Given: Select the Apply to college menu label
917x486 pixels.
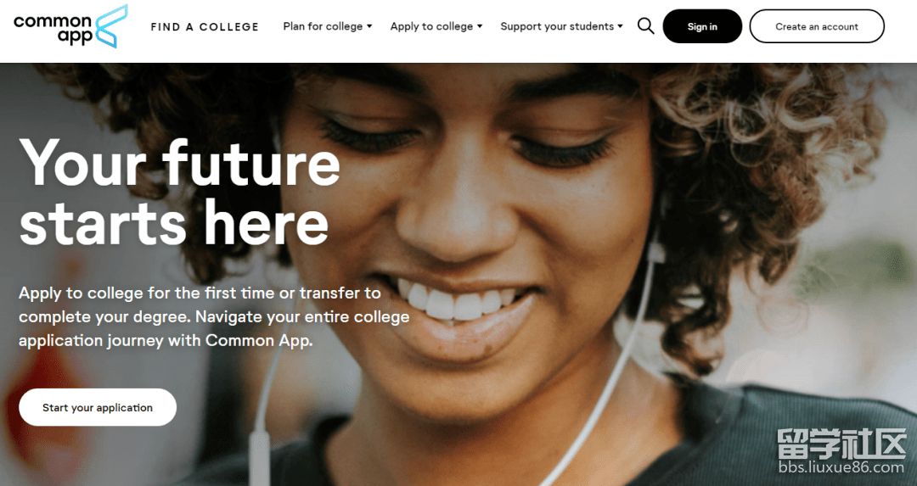Looking at the screenshot, I should click(431, 26).
